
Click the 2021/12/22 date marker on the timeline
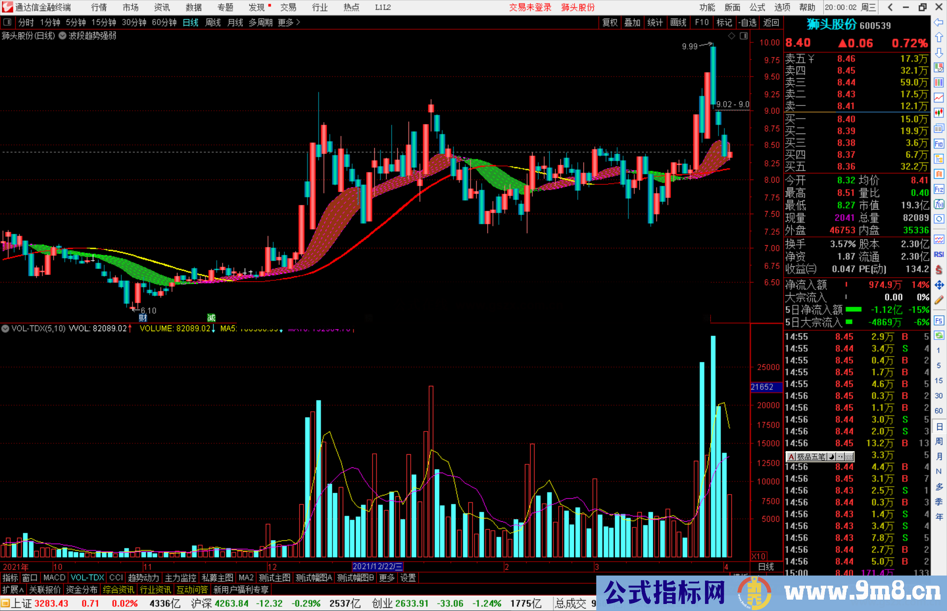click(377, 566)
